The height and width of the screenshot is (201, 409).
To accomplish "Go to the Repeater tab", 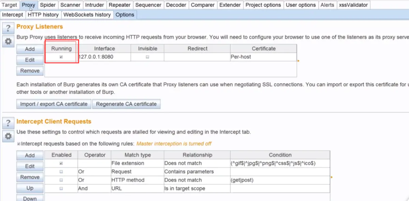I will click(119, 5).
